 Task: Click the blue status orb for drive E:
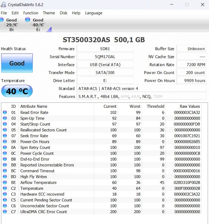(28, 19)
